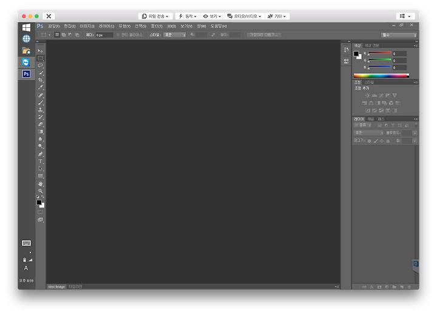Change screen mode icon in toolbox

[x=41, y=220]
